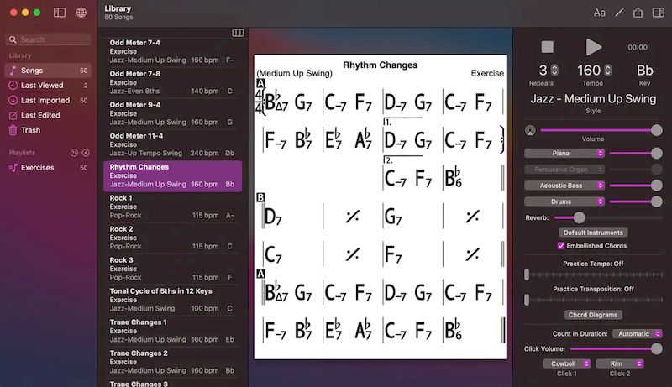Select the Rock 3 song

(x=171, y=269)
